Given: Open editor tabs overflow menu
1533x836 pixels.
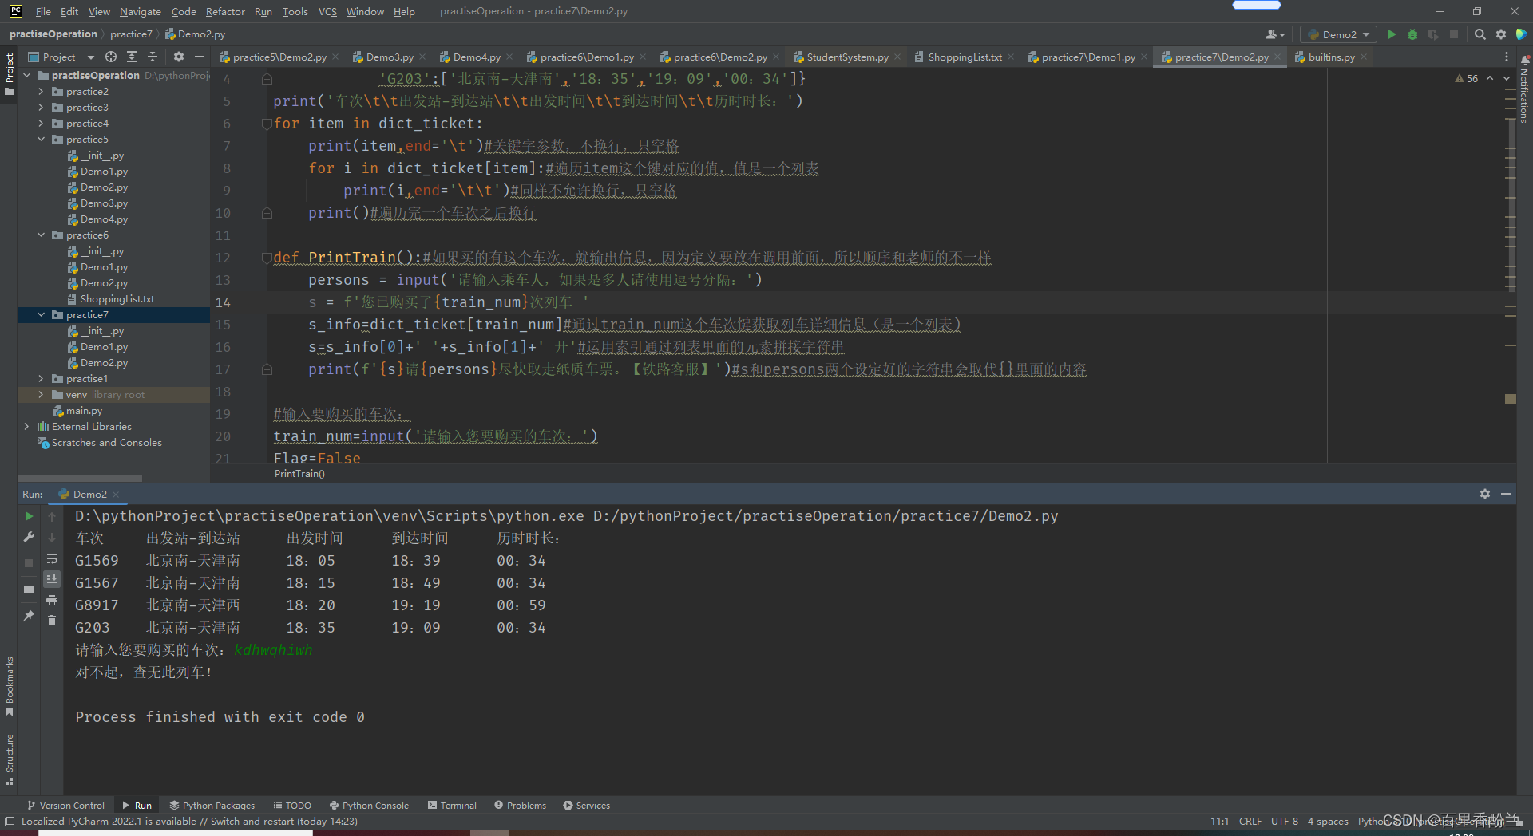Looking at the screenshot, I should [1506, 57].
